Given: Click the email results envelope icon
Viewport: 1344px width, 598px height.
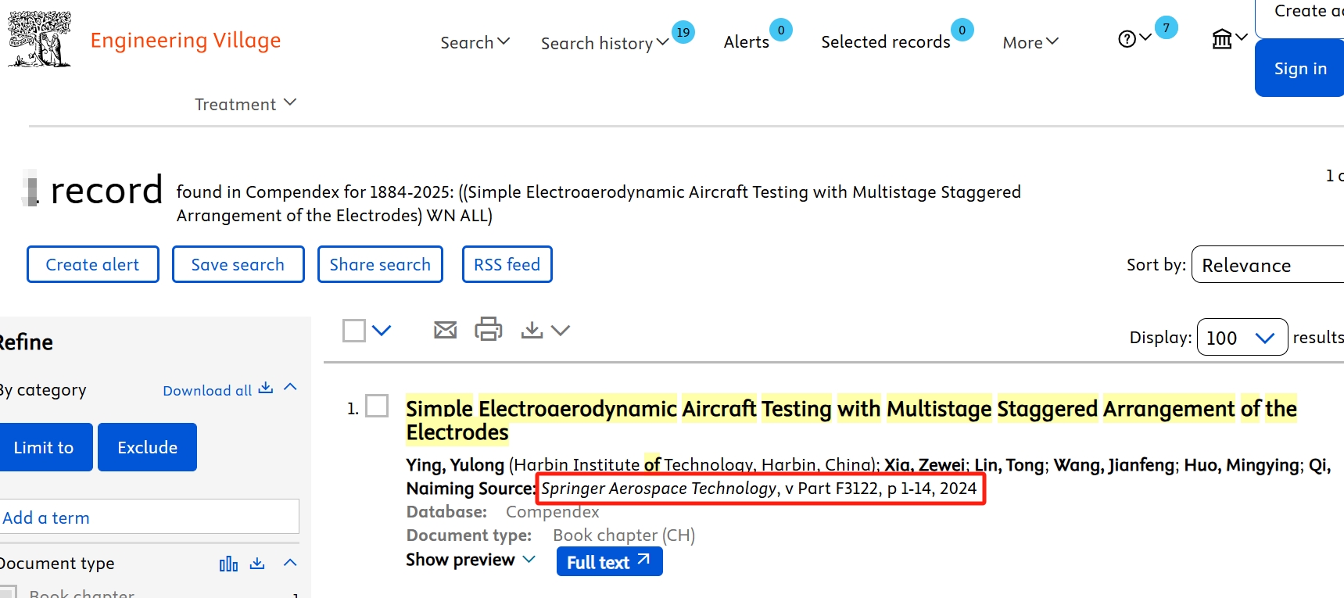Looking at the screenshot, I should point(445,330).
